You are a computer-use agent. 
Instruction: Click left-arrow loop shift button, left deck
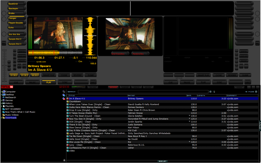tap(20, 67)
